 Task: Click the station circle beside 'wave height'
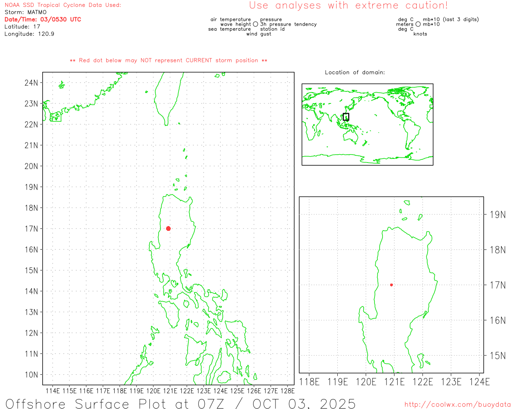coord(255,24)
